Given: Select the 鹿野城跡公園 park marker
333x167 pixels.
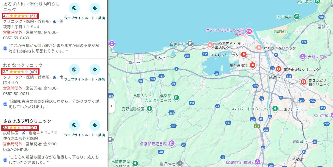Looking at the screenshot, I should (149, 109).
